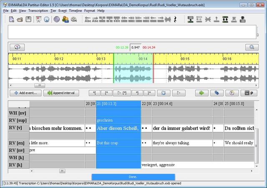Open the Help menu
Viewport: 267px width, 188px height.
click(101, 10)
